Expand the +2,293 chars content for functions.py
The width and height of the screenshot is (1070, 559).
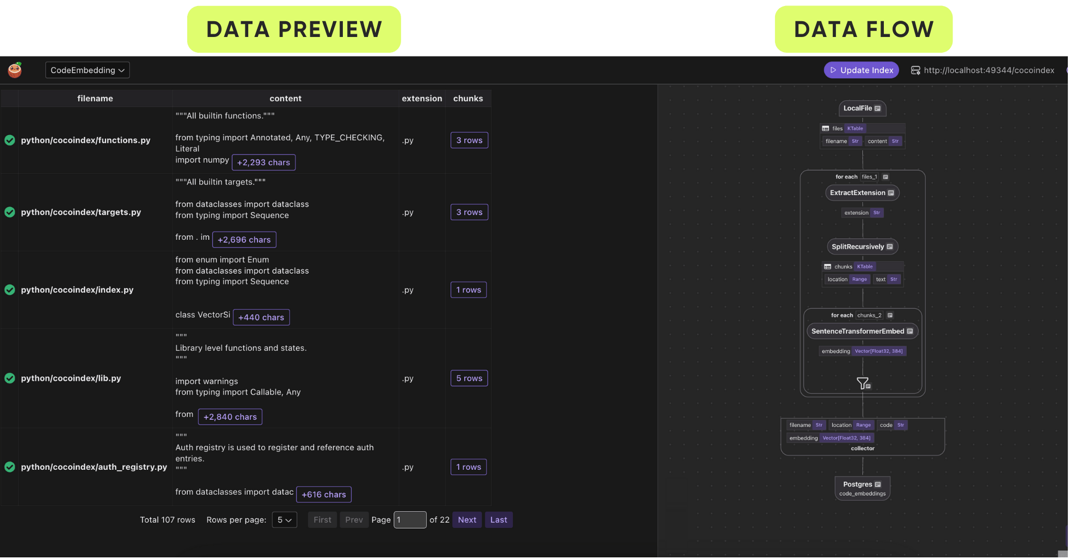(x=263, y=163)
